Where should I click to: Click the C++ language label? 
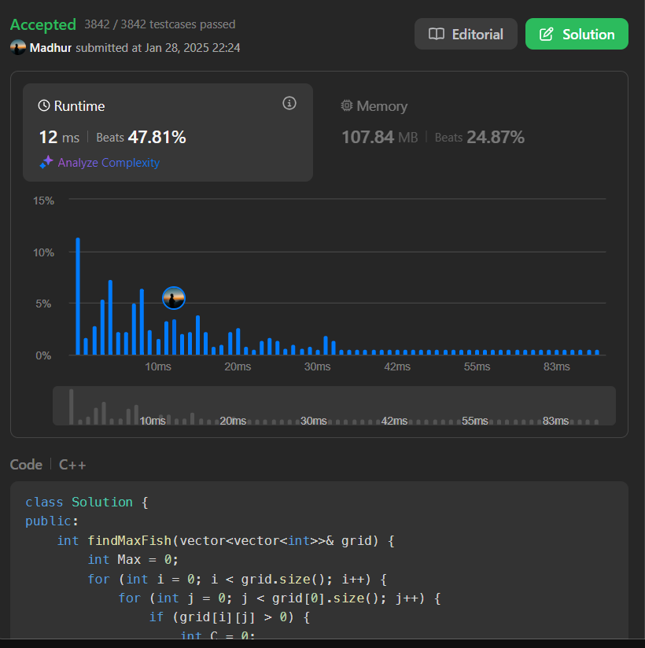click(72, 465)
